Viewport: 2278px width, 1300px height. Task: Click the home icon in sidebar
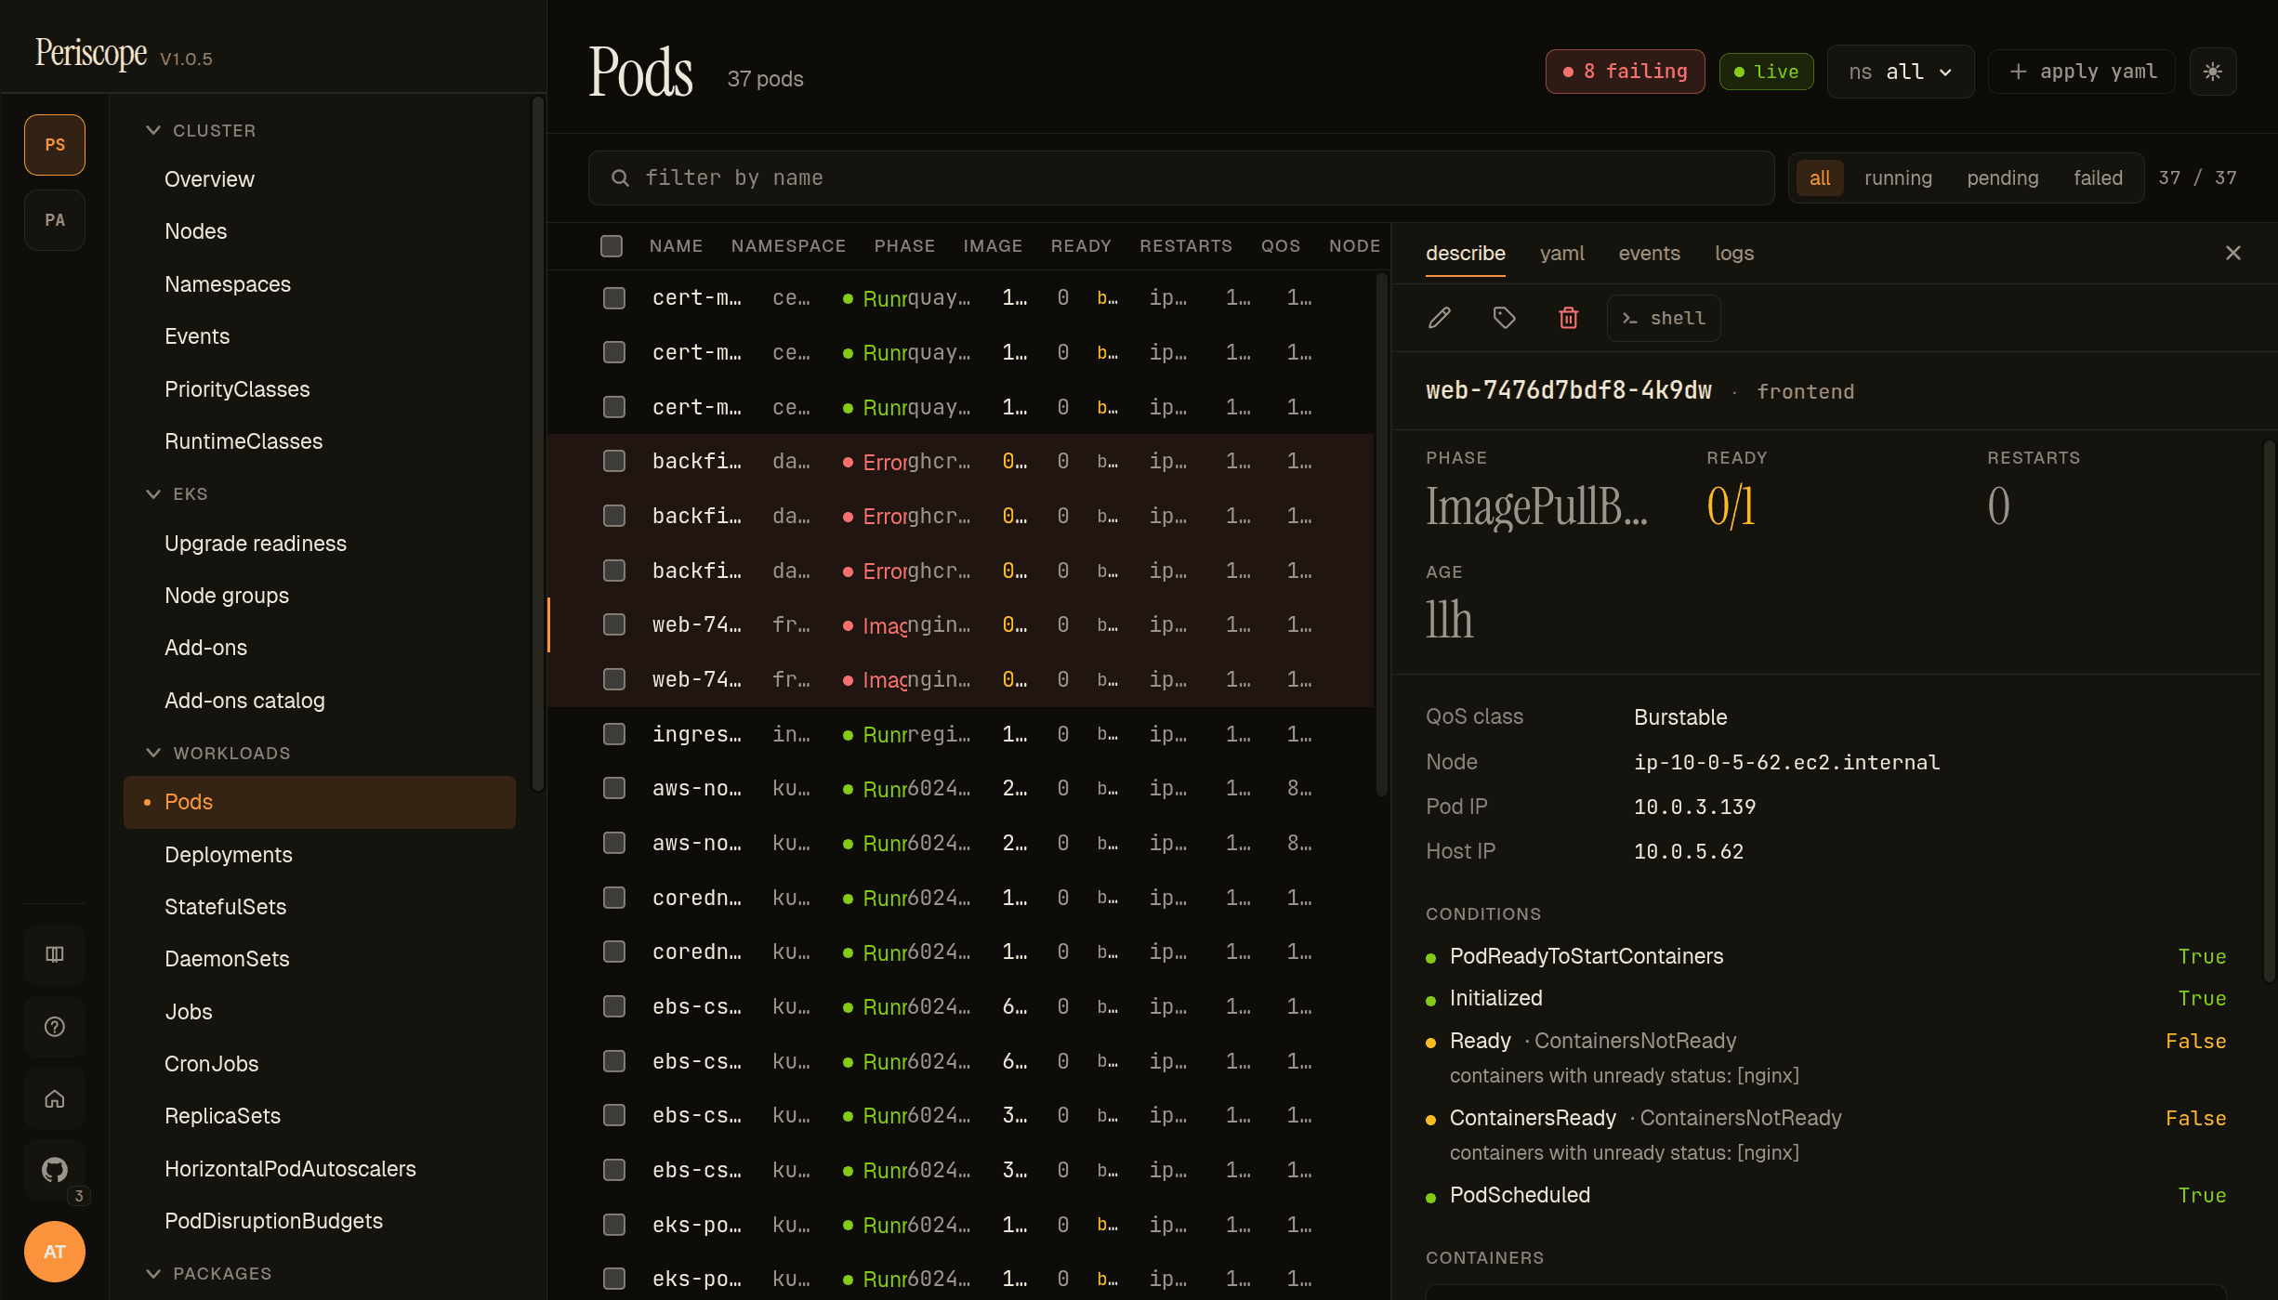[55, 1098]
